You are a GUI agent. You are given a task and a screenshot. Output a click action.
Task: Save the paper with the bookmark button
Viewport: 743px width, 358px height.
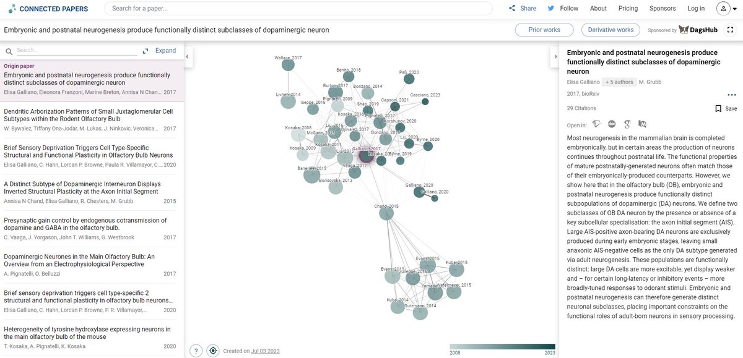point(724,108)
